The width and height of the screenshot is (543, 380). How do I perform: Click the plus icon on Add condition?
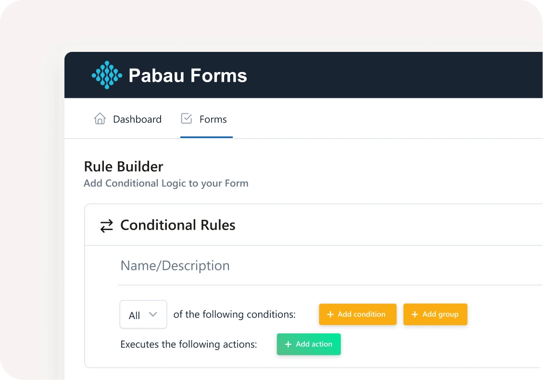click(x=330, y=315)
